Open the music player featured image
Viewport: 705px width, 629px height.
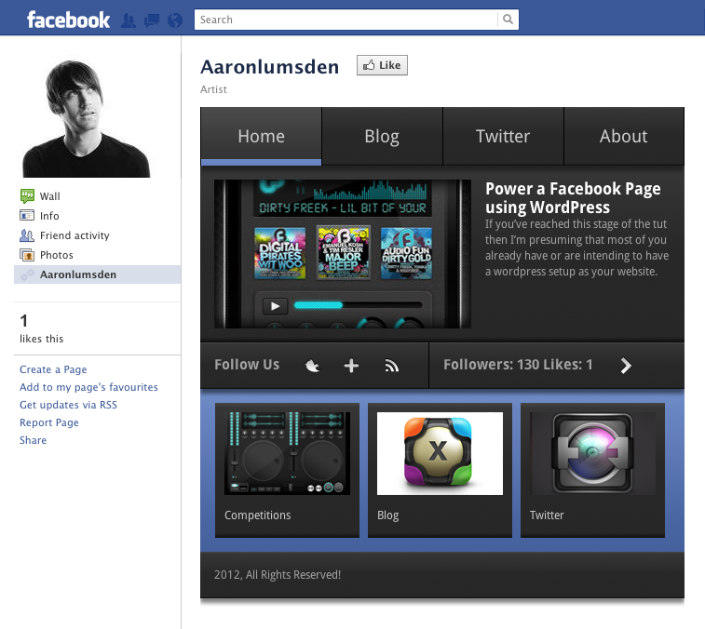click(343, 254)
